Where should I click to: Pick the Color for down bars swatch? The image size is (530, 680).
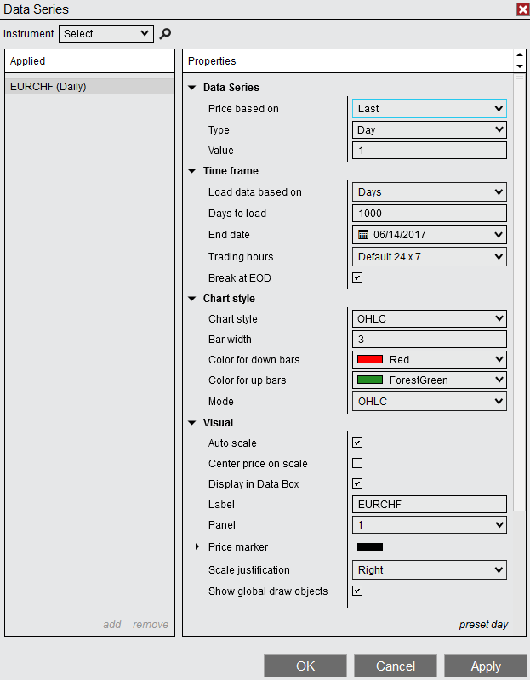tap(370, 360)
